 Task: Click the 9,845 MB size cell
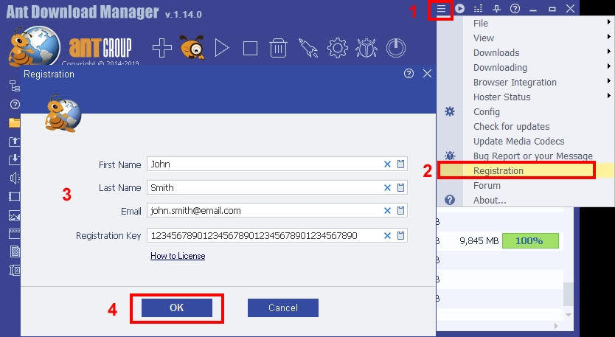point(479,240)
